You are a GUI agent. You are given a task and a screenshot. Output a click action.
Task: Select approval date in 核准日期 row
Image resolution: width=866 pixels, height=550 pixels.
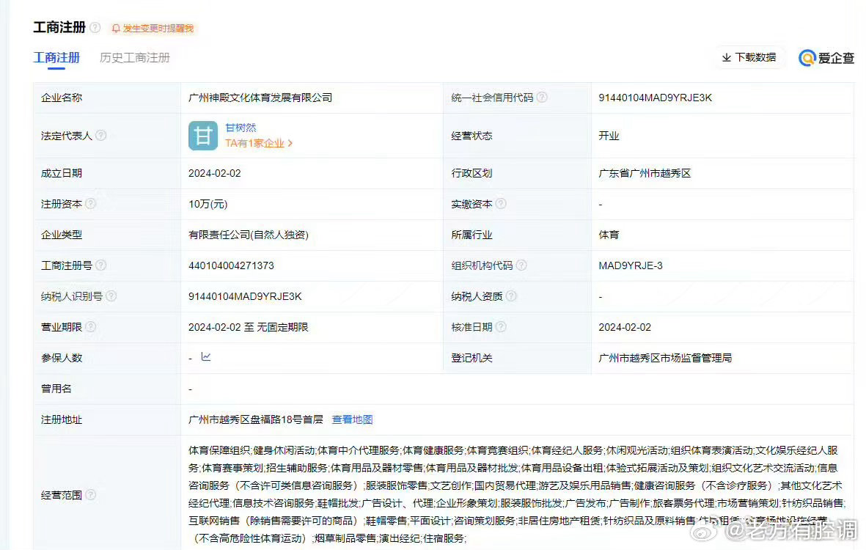(x=625, y=328)
